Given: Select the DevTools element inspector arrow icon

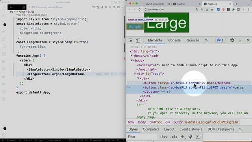Looking at the screenshot, I should pyautogui.click(x=130, y=40).
